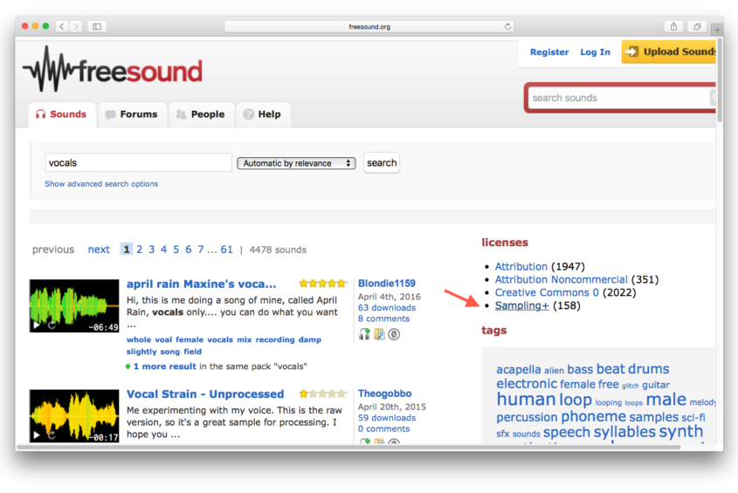Click the star rating for Vocal Strain
This screenshot has width=738, height=493.
[x=323, y=394]
